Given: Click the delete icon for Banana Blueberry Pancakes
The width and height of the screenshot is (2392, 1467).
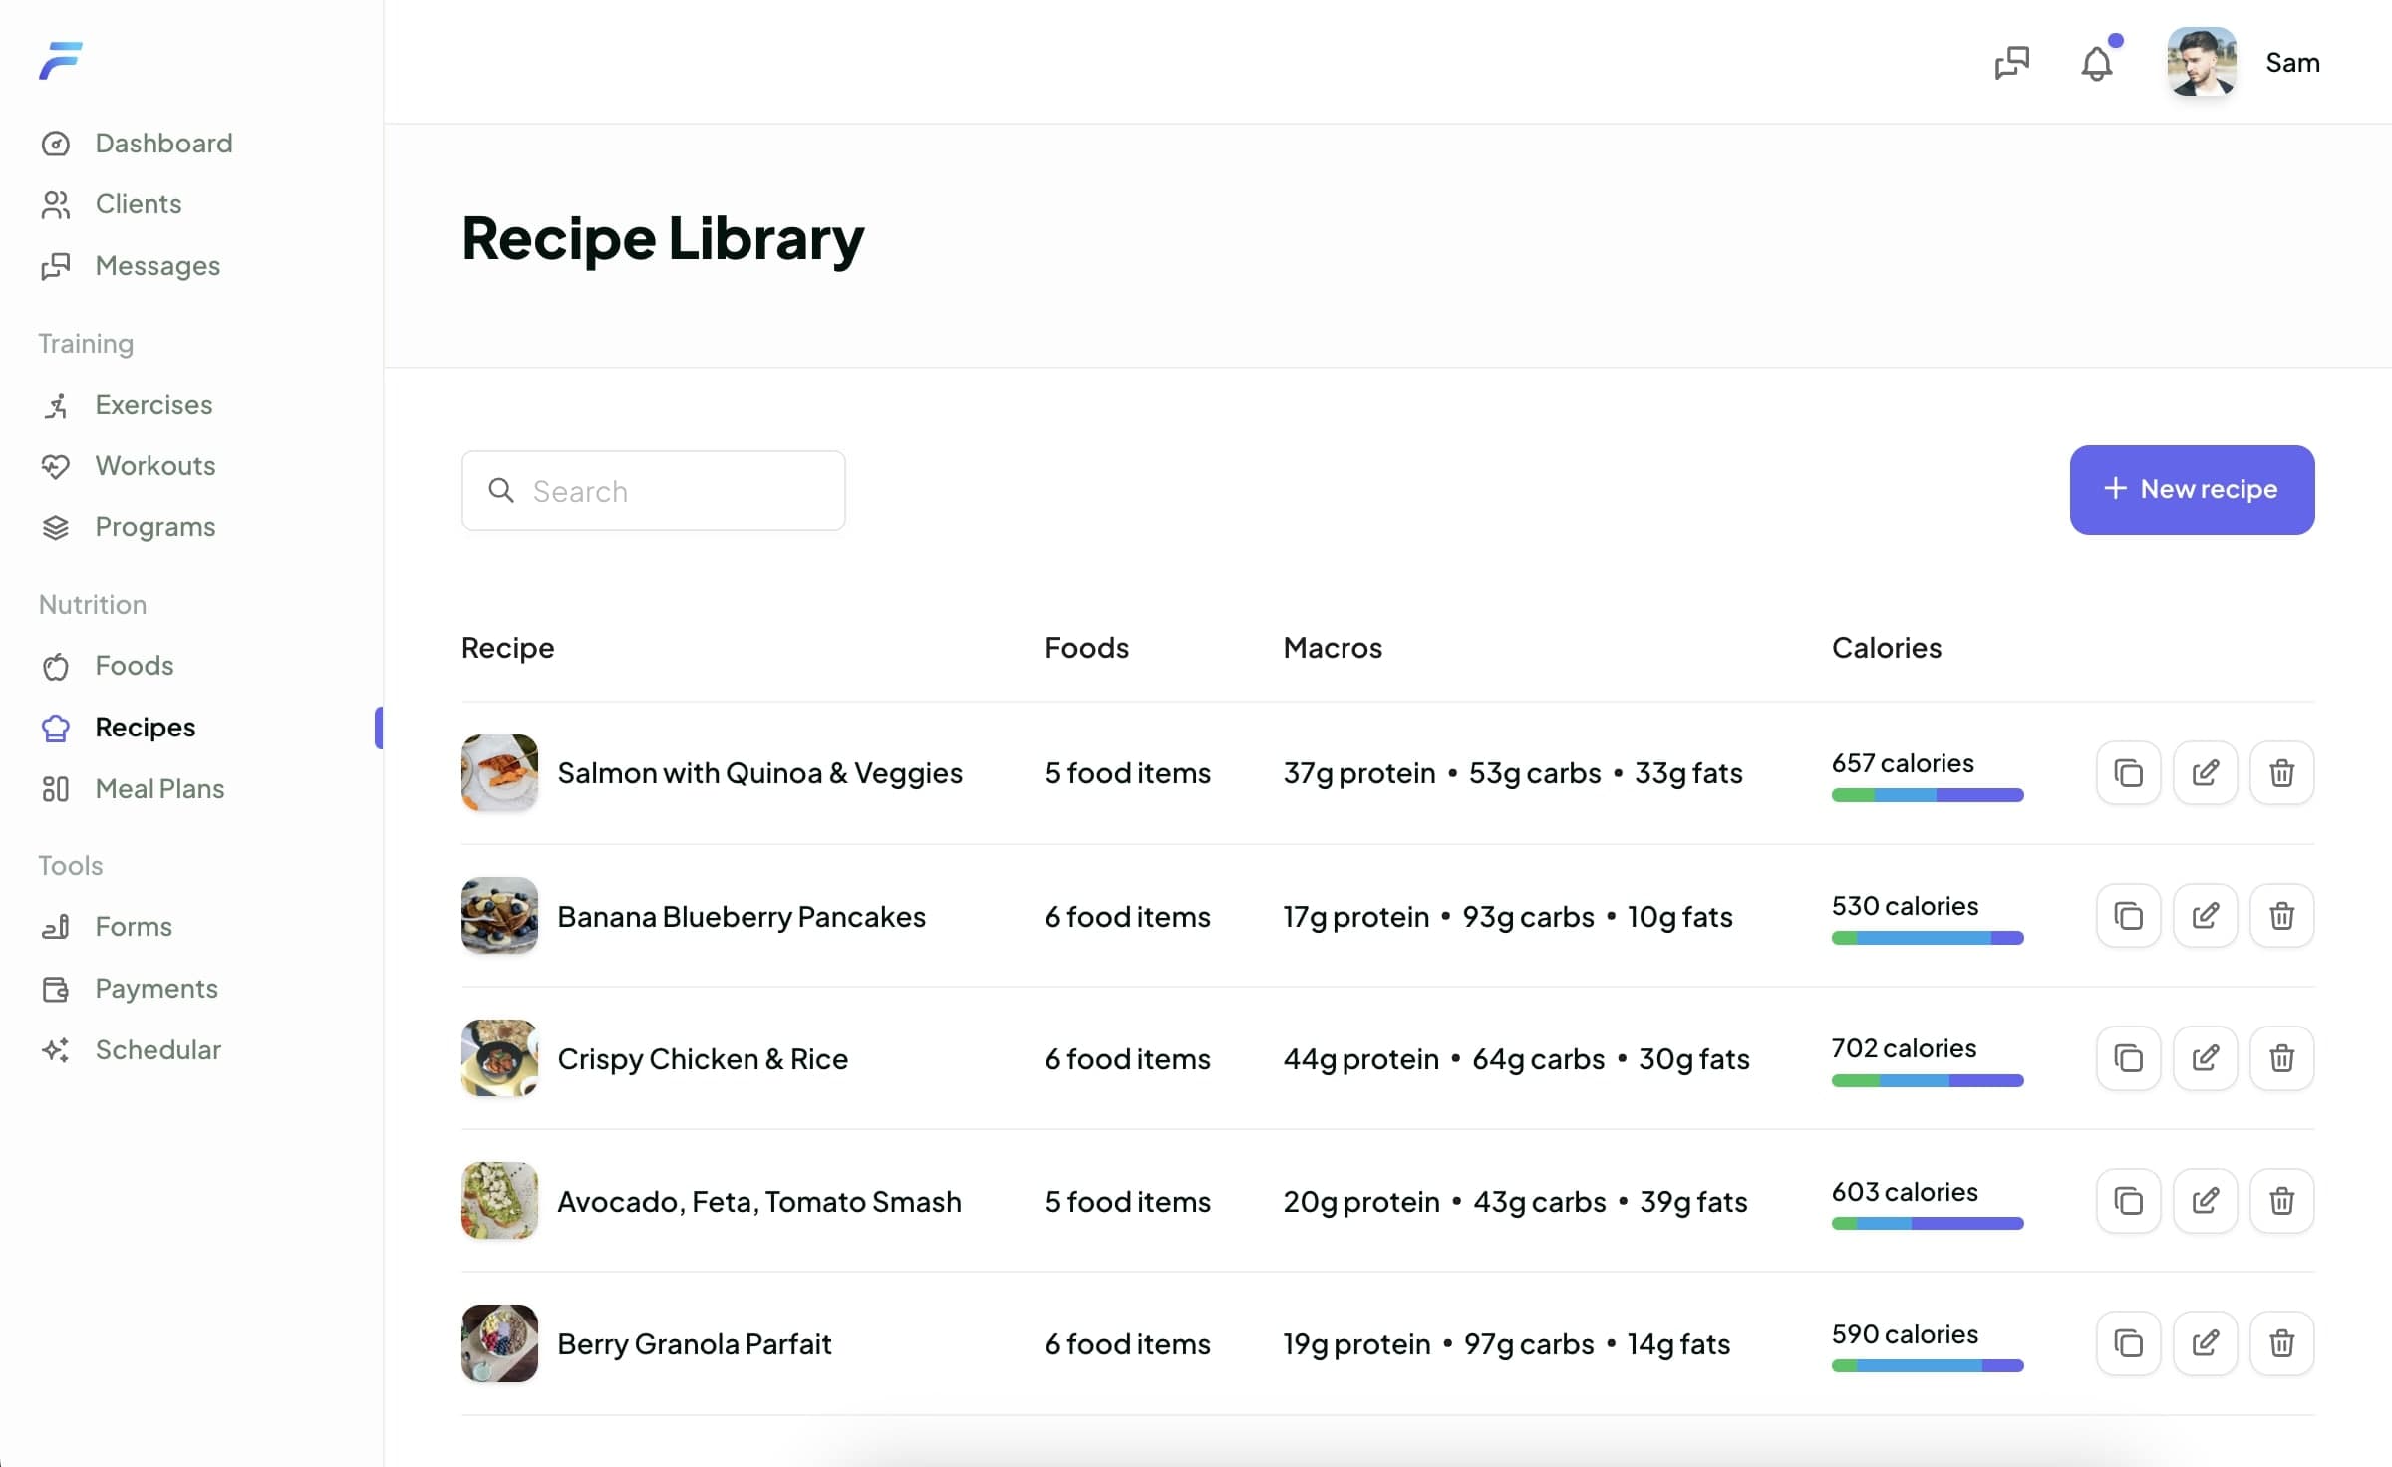Looking at the screenshot, I should point(2281,916).
